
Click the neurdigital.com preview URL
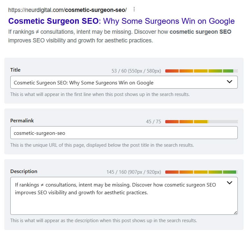[67, 10]
